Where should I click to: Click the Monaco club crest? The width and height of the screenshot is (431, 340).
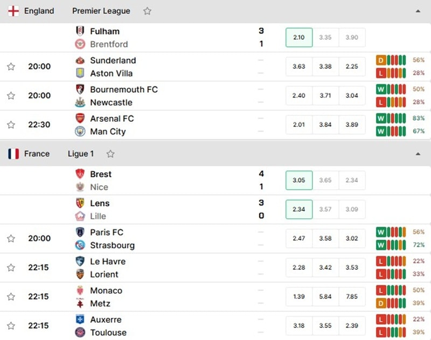(x=80, y=290)
